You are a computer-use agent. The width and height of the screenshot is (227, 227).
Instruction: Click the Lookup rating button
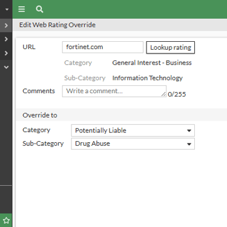pos(171,47)
